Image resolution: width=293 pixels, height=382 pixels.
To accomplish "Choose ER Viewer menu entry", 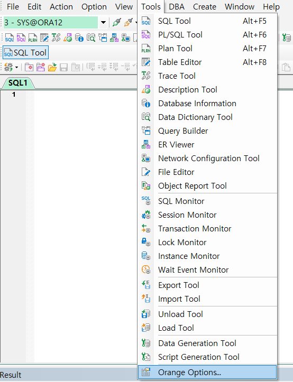I will click(x=208, y=145).
